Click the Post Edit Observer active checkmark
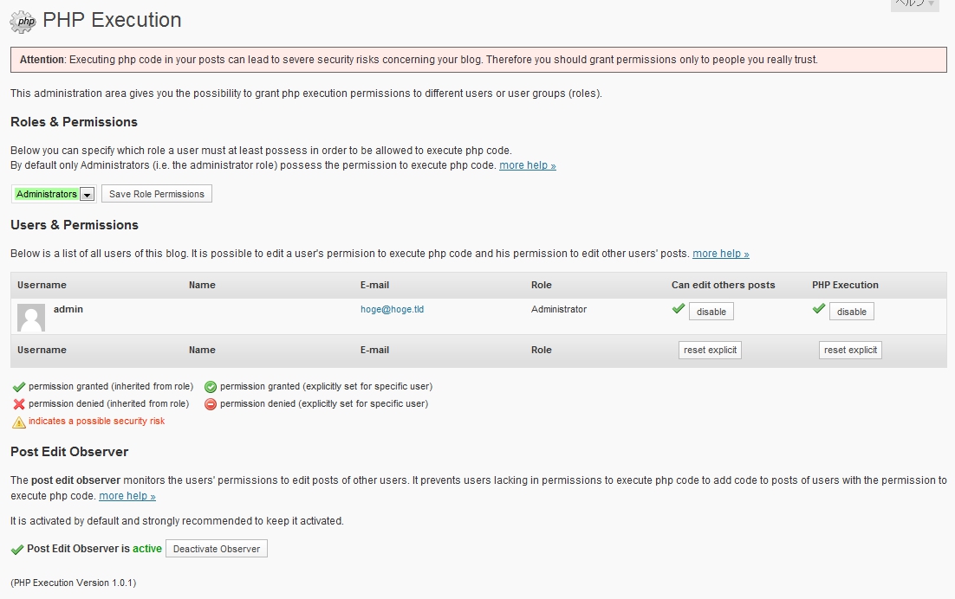 [17, 549]
